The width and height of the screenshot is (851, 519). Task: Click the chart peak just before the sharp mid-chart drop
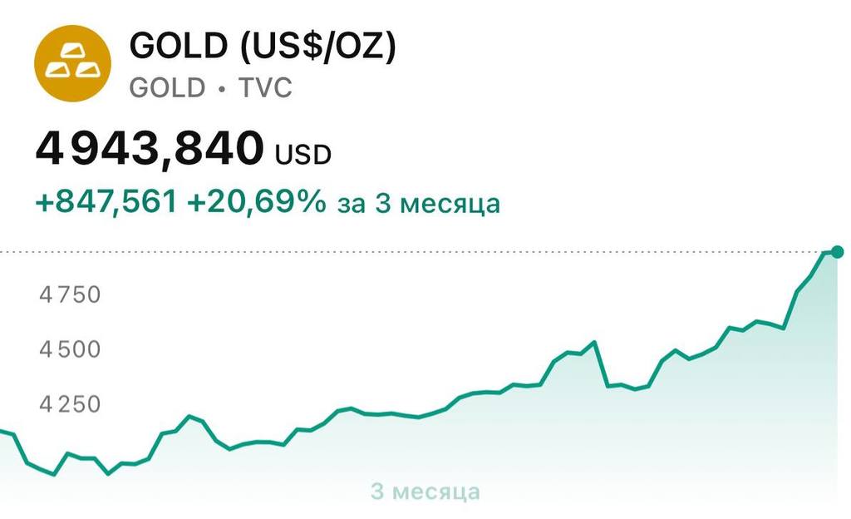[x=594, y=342]
